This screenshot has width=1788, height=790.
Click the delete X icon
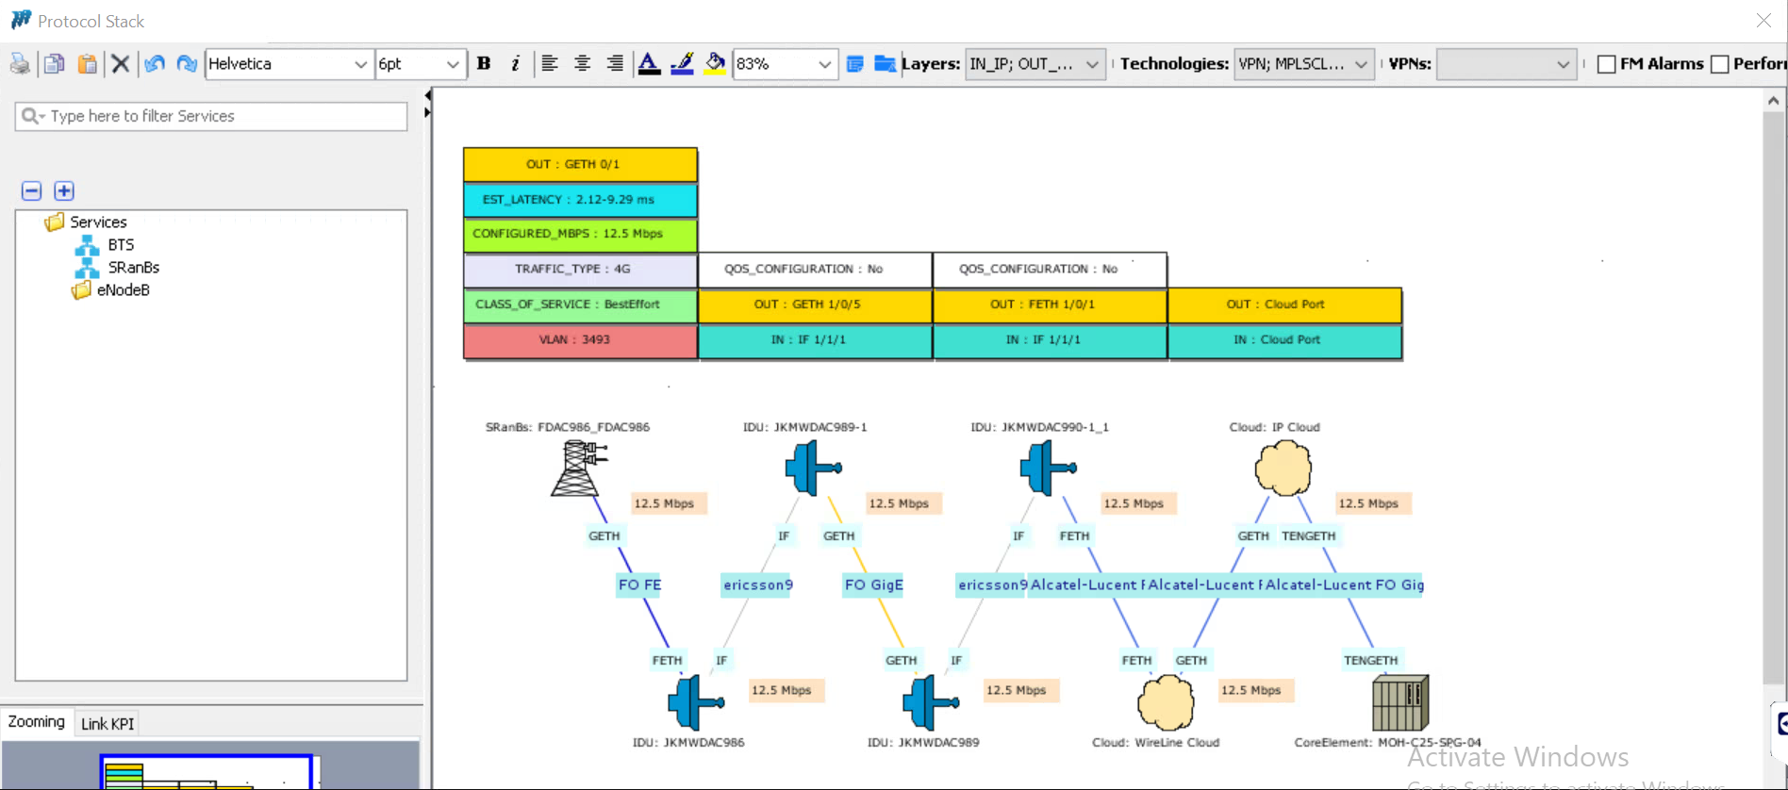(121, 64)
